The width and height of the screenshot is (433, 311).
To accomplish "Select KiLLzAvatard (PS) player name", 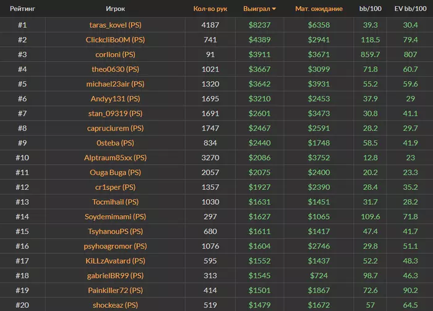I will coord(116,261).
